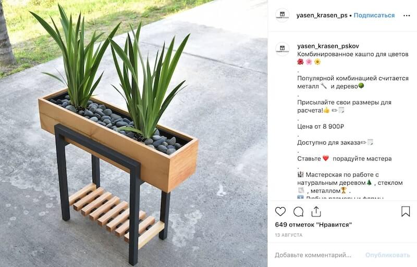
Task: Open more options three-dot menu
Action: [407, 16]
